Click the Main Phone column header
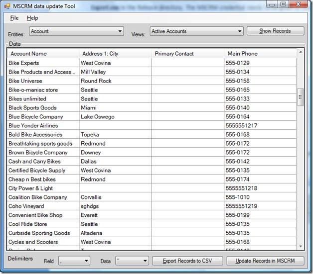This screenshot has height=274, width=313. (259, 54)
